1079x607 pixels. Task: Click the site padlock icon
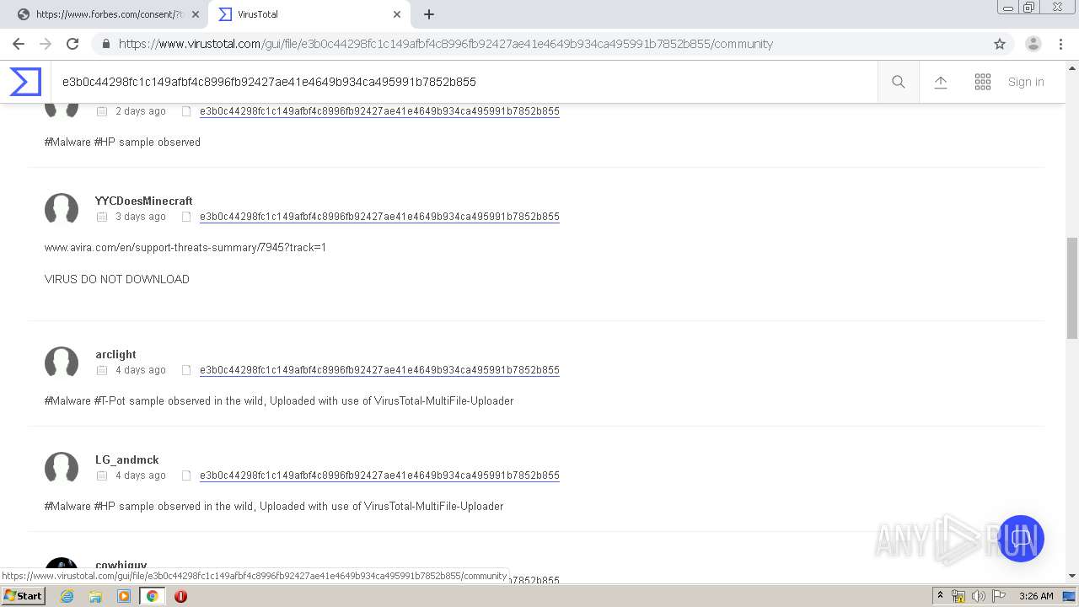106,44
